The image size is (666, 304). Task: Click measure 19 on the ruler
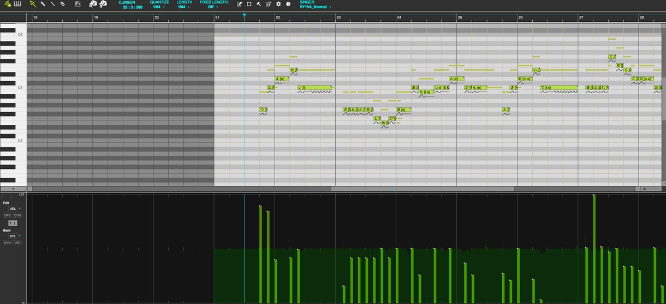click(96, 17)
